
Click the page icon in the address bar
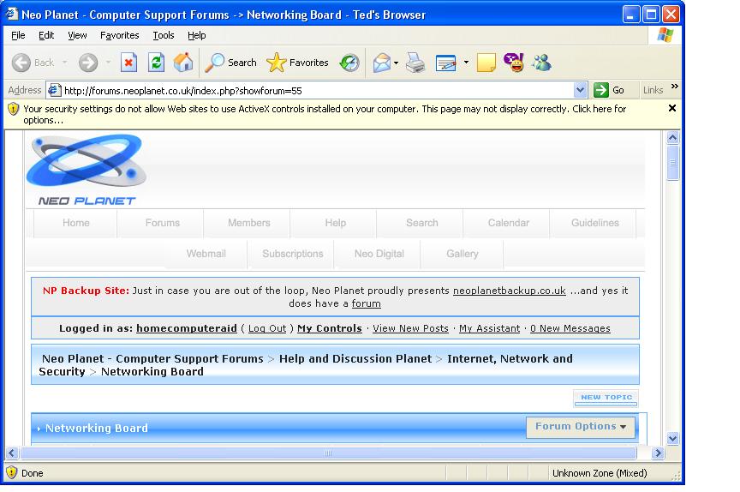[x=54, y=90]
